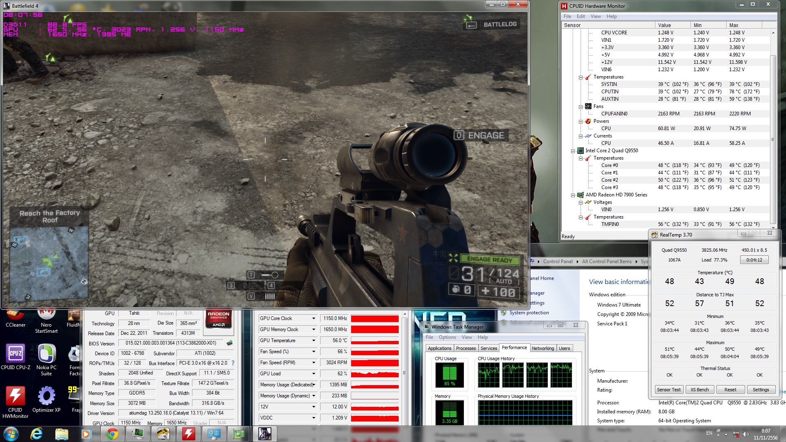Collapse the AMD Radeon HD 7900 Series node
The width and height of the screenshot is (786, 442).
(573, 195)
